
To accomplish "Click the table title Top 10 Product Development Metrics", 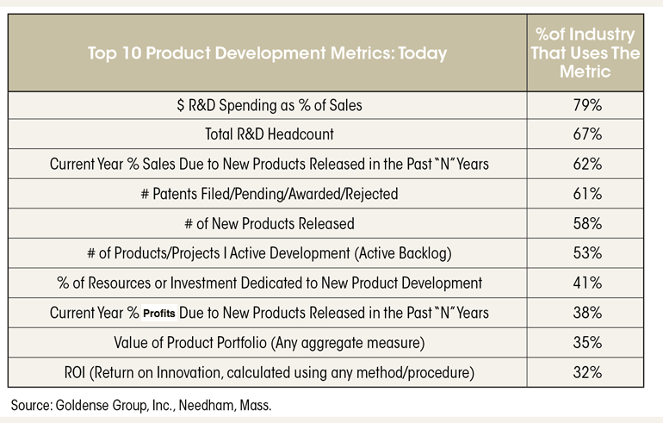I will point(267,53).
